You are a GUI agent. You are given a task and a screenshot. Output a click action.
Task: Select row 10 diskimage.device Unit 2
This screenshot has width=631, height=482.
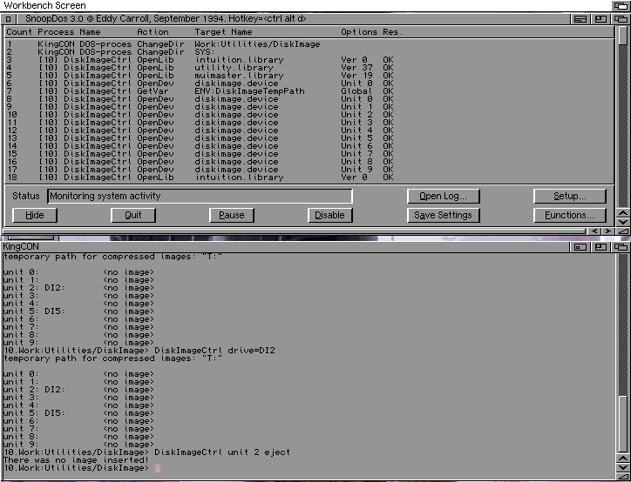309,115
